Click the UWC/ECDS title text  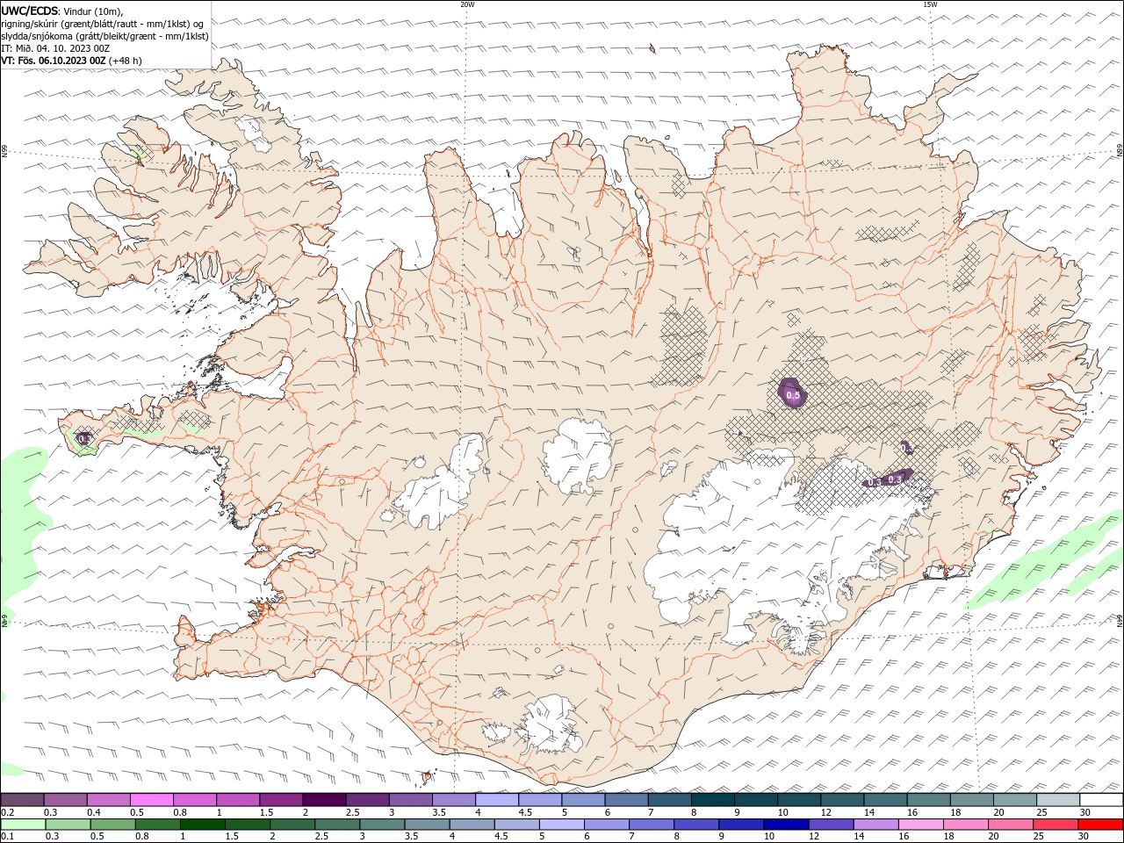31,11
